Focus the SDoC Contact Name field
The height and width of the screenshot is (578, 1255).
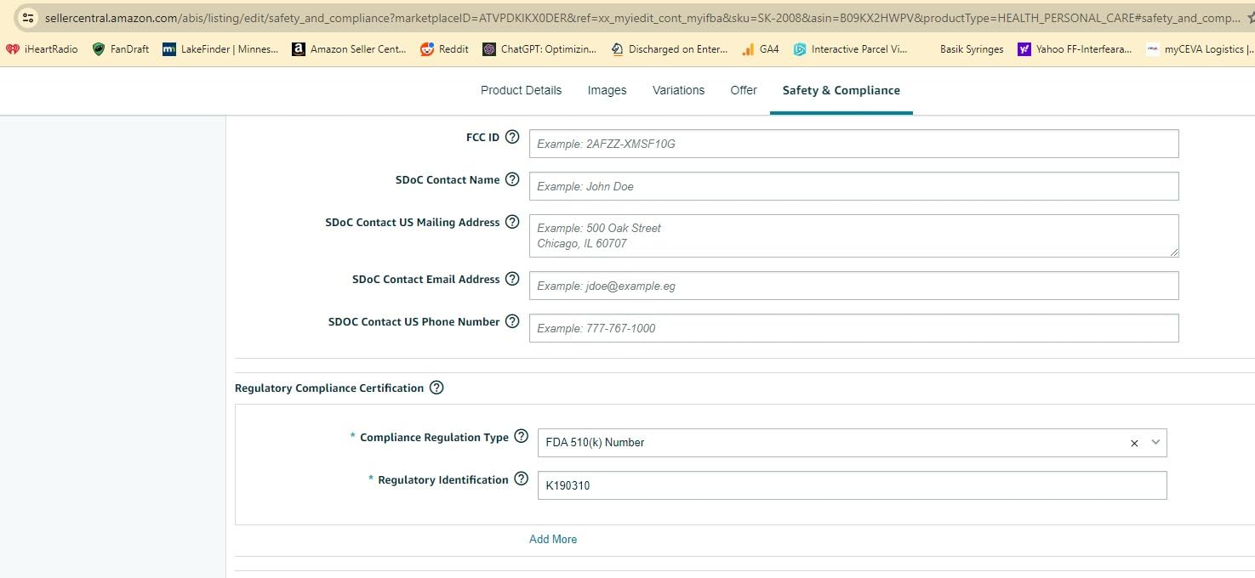pyautogui.click(x=853, y=186)
